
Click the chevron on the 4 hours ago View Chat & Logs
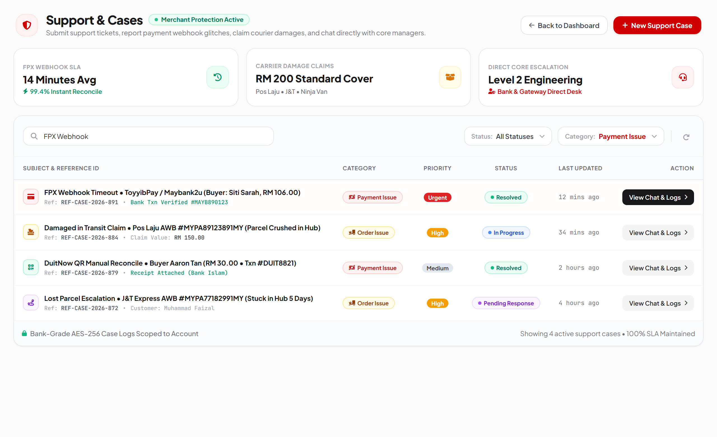click(686, 303)
